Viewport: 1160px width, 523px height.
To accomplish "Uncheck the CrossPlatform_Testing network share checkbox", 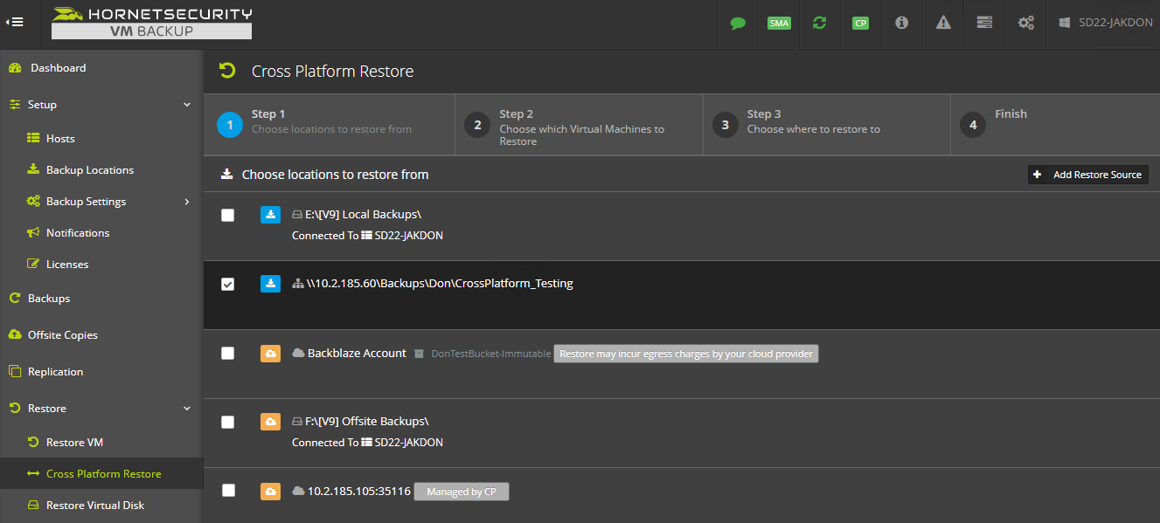I will click(x=228, y=284).
